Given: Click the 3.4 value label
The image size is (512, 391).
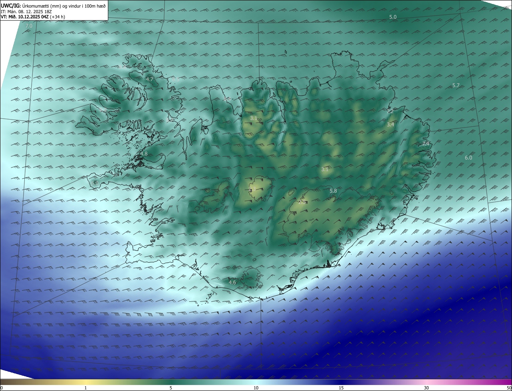Looking at the screenshot, I should tap(390, 125).
